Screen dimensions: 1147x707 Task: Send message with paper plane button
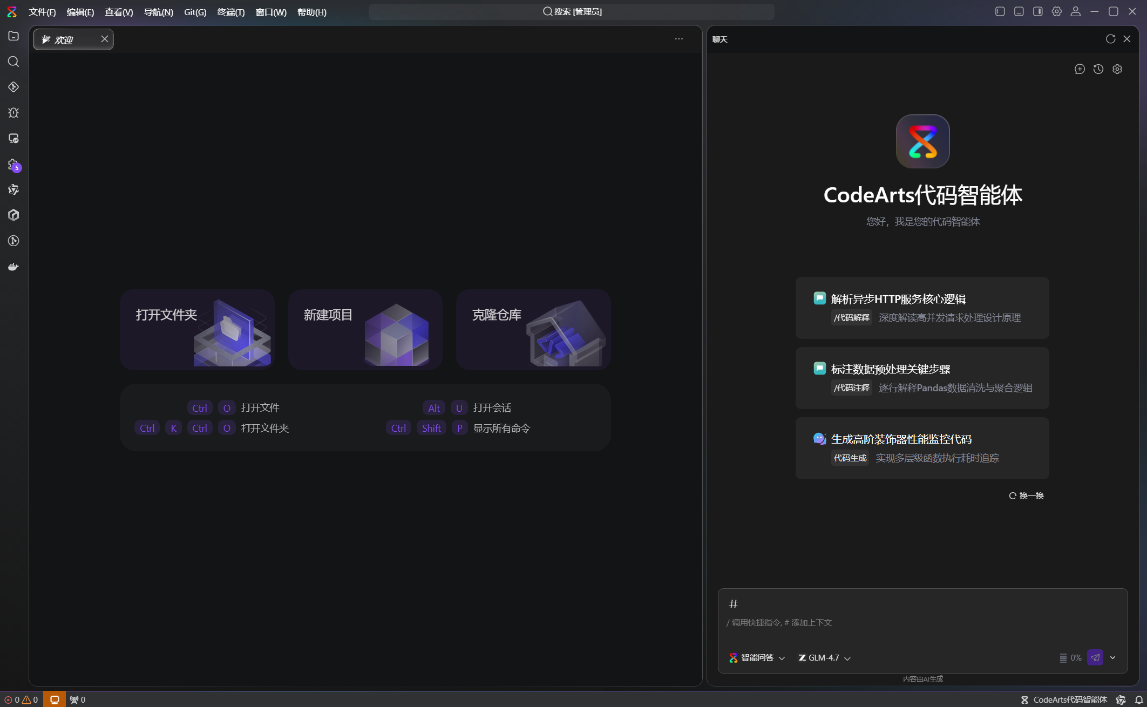click(1095, 657)
